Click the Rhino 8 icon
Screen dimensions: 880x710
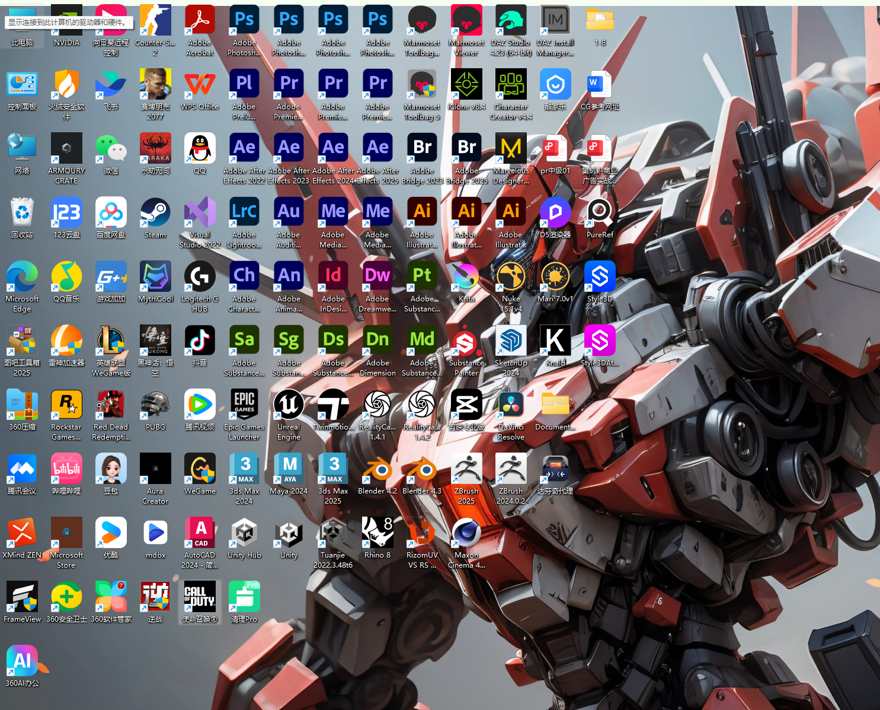point(377,539)
